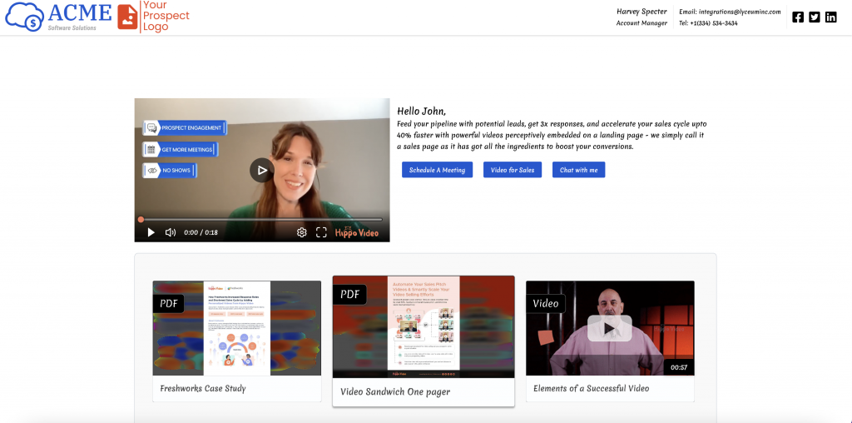Image resolution: width=852 pixels, height=423 pixels.
Task: Click the email integrations@lyceuminc.com
Action: [x=740, y=12]
